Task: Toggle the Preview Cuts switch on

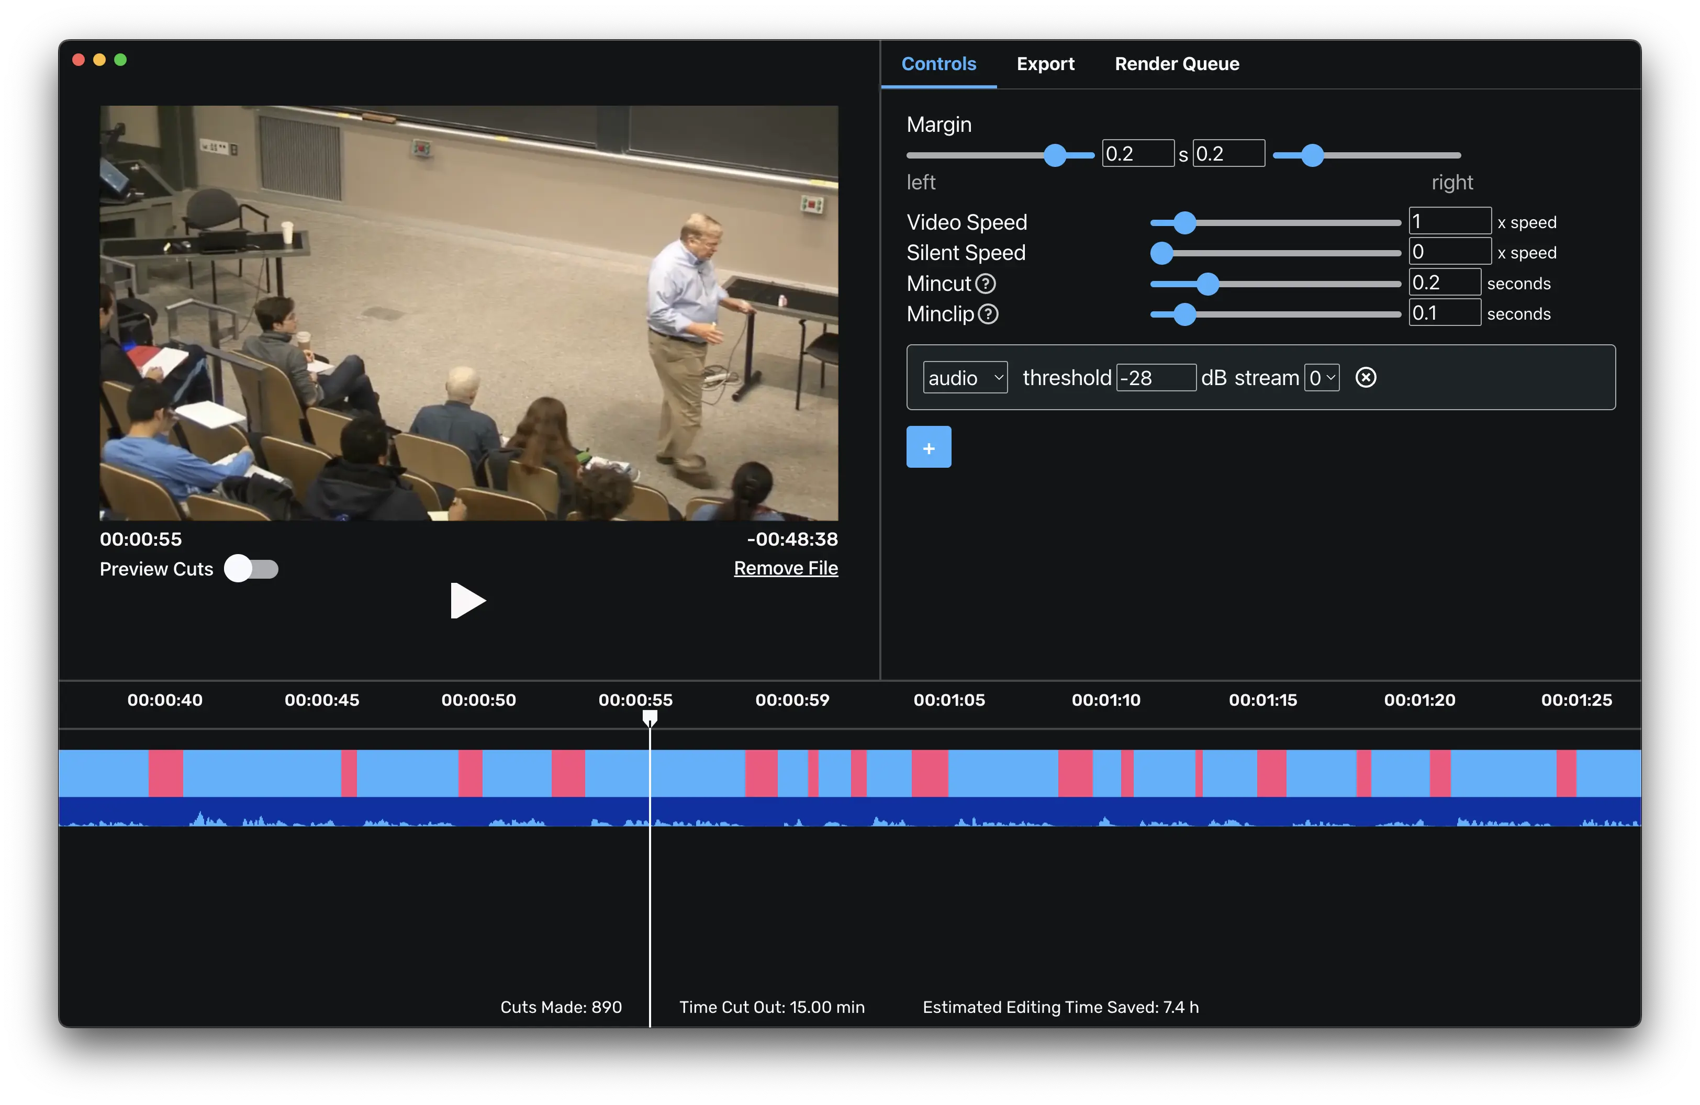Action: [252, 569]
